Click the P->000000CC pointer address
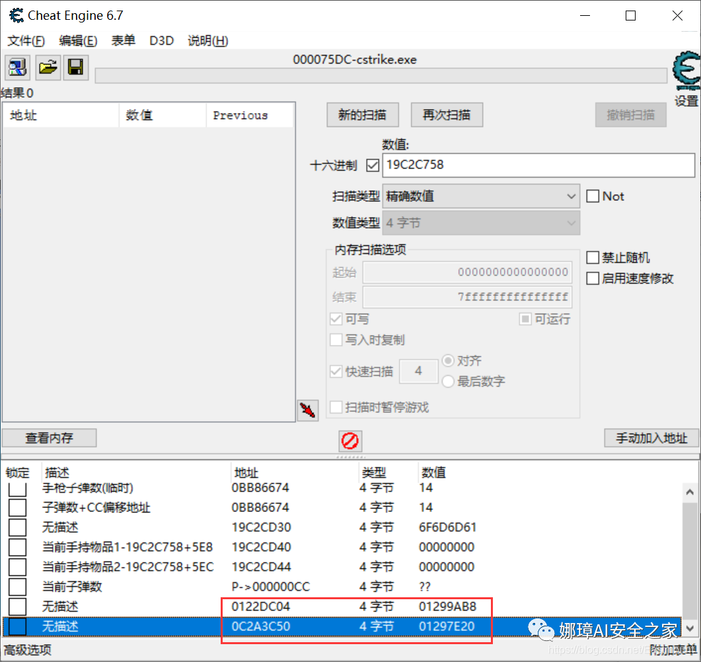 [x=271, y=587]
